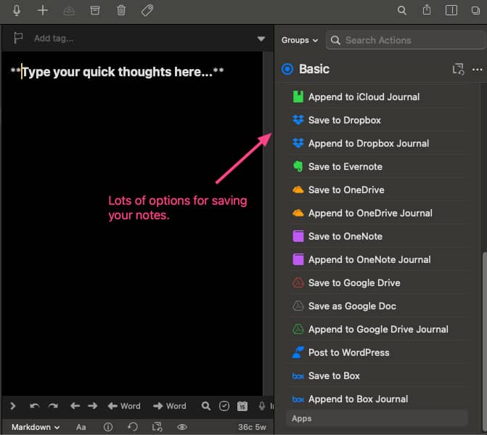Choose Append to Box Journal action
Viewport: 487px width, 435px height.
pyautogui.click(x=377, y=399)
